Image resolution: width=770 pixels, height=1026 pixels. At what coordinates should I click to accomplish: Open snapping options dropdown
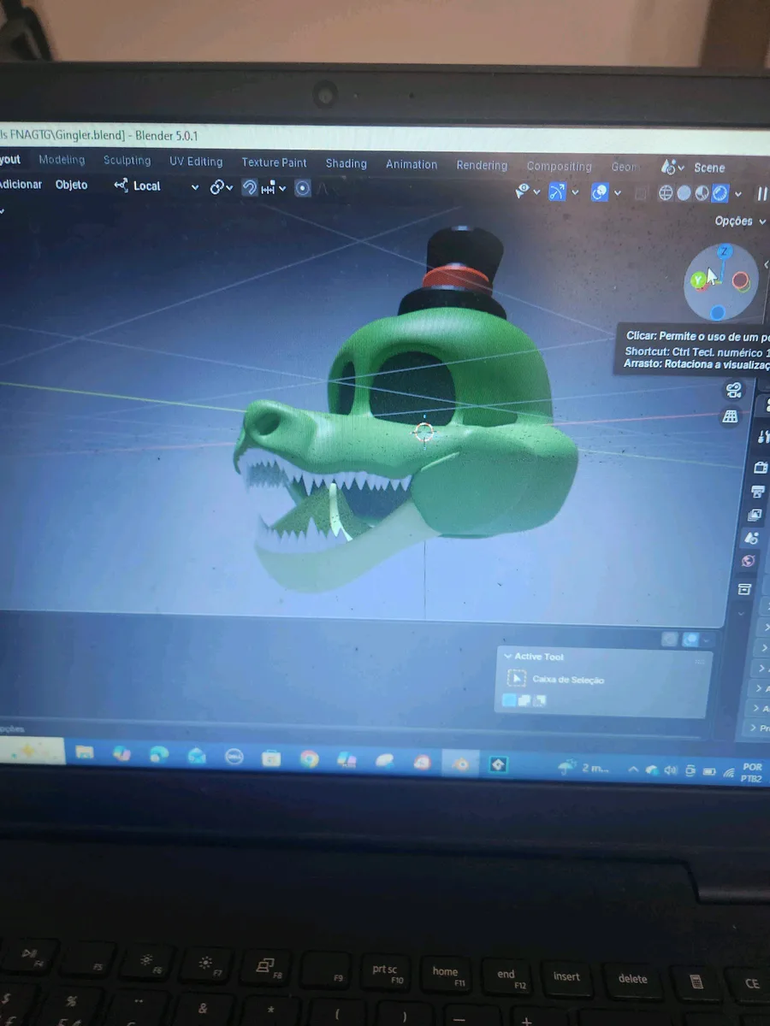[x=275, y=188]
